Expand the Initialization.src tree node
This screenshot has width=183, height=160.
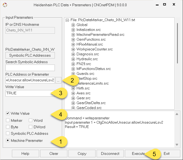[x=73, y=30]
